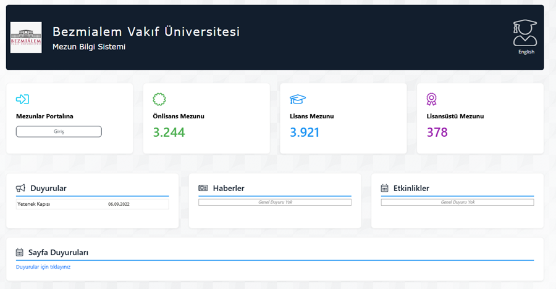Click the newspaper icon beside Haberler
556x289 pixels.
203,188
